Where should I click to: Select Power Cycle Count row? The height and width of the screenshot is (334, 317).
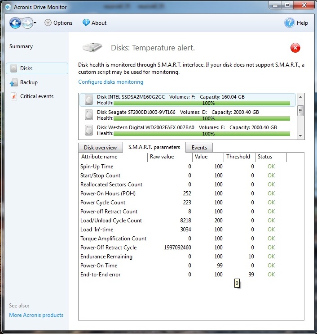coord(183,203)
